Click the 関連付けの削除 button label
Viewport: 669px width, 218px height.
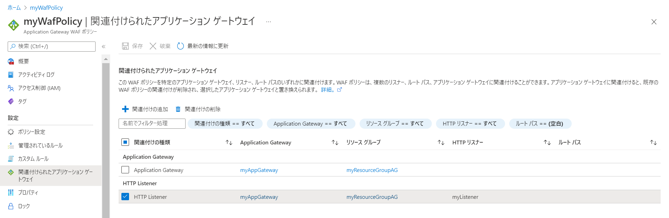[203, 109]
